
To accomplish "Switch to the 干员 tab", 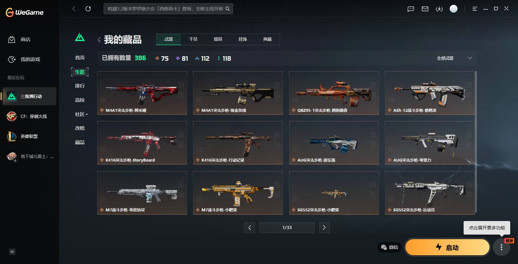I will [x=193, y=39].
